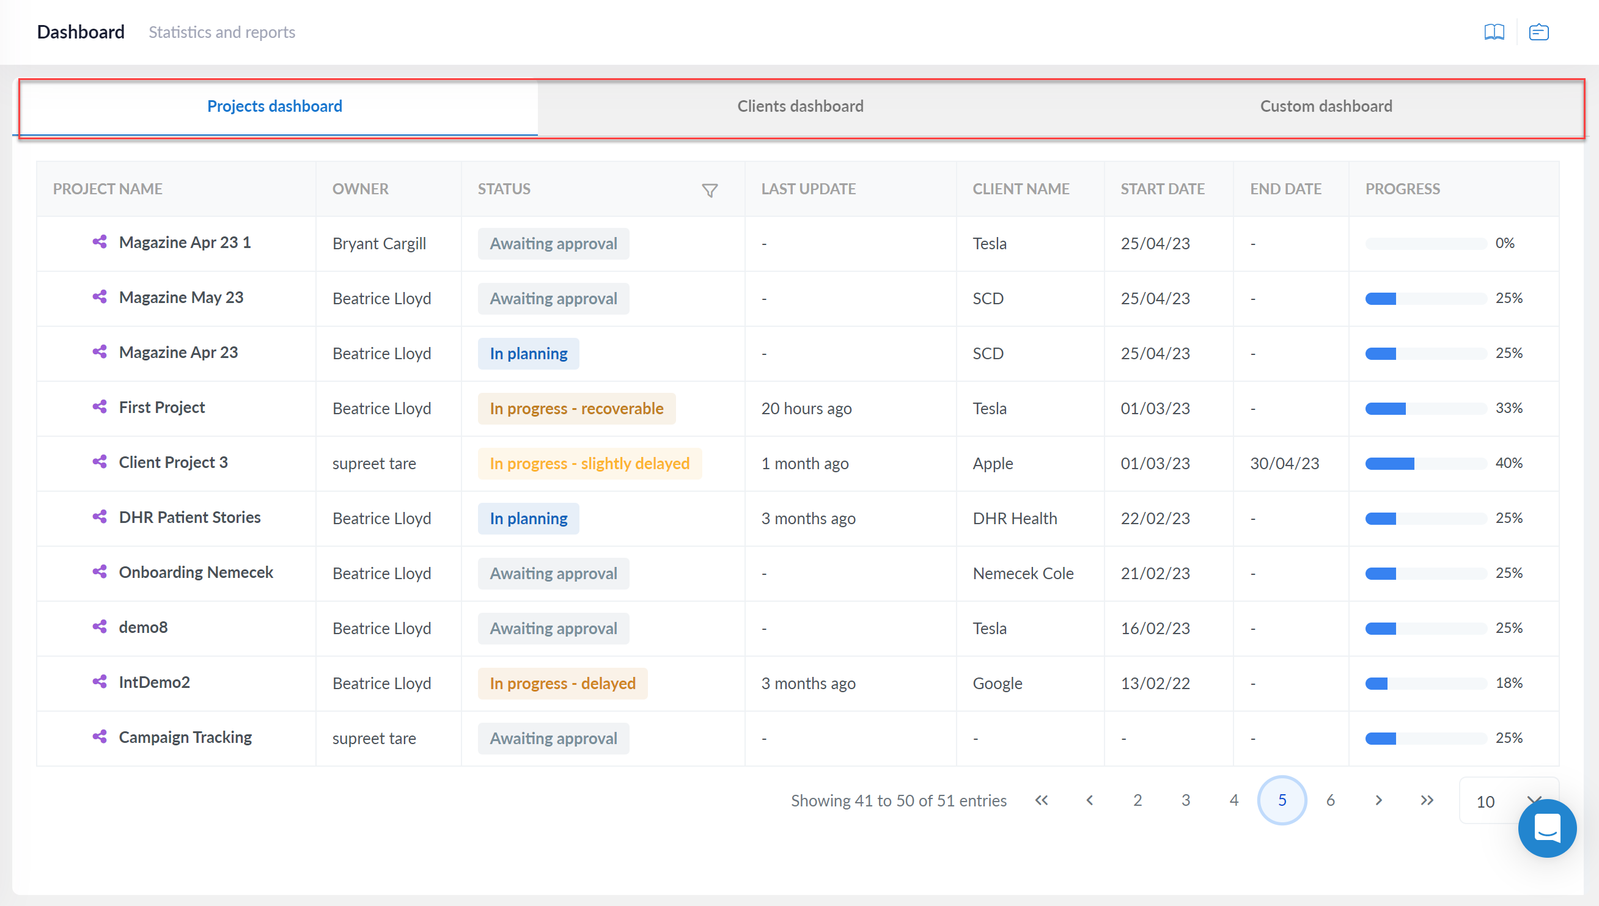Image resolution: width=1599 pixels, height=906 pixels.
Task: Go to page 3 of results
Action: click(1185, 801)
